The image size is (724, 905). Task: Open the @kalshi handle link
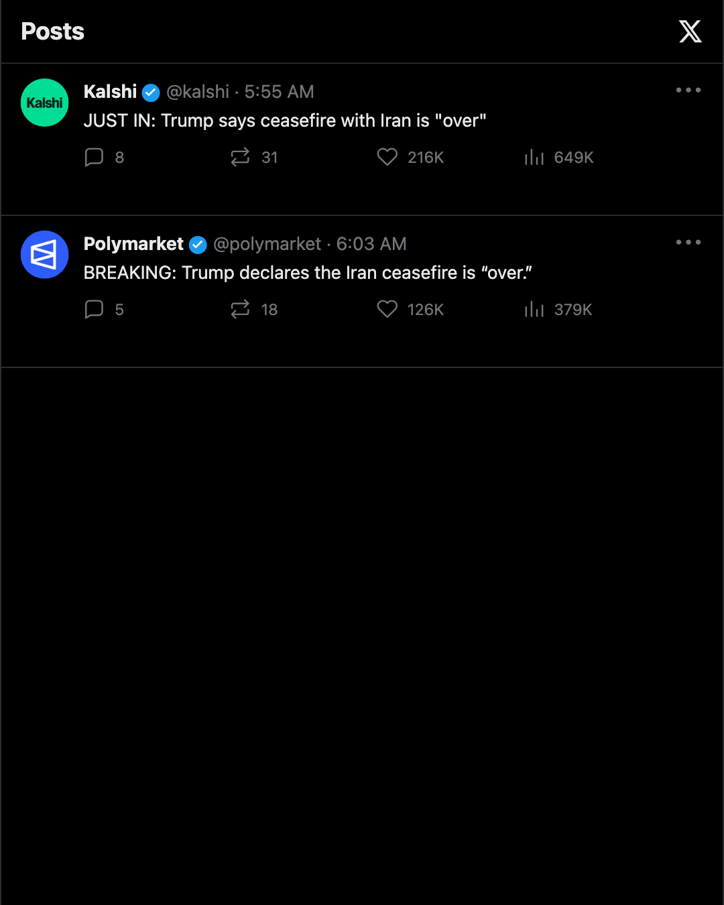(x=198, y=92)
